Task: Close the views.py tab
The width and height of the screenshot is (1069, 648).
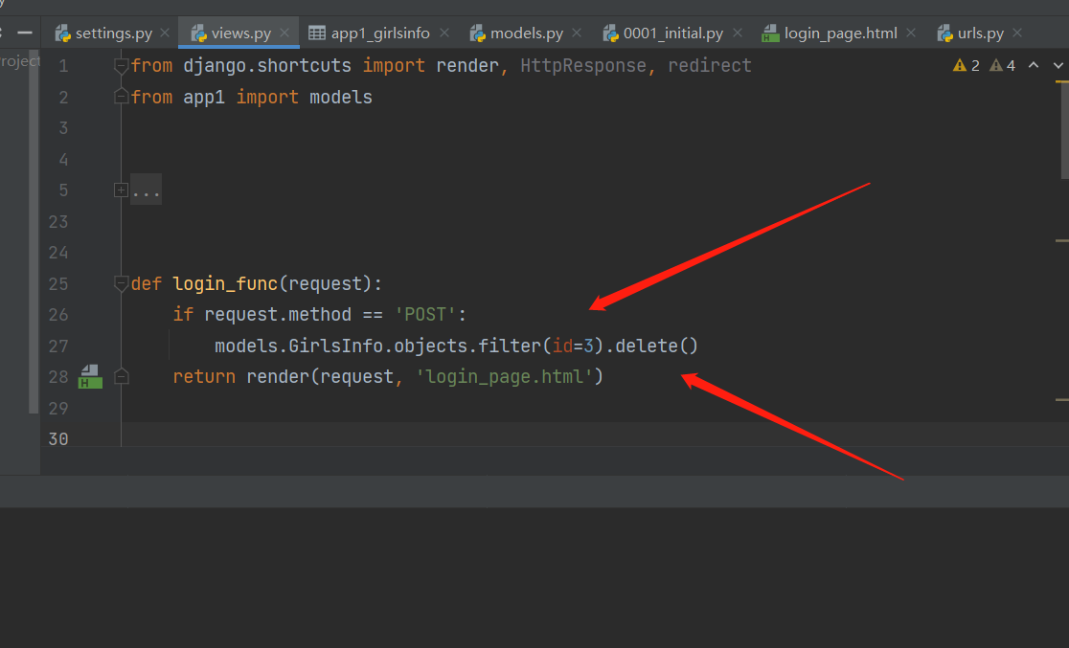Action: tap(284, 33)
